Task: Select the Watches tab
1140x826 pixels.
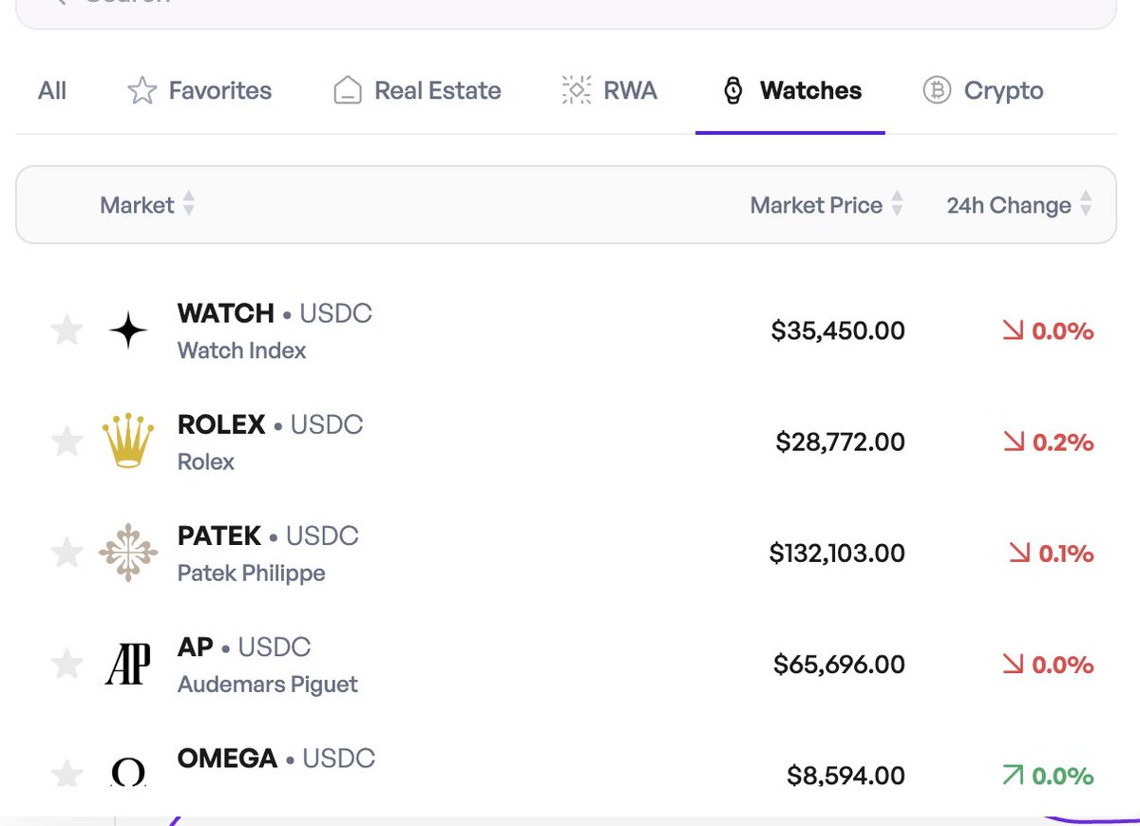Action: coord(792,91)
